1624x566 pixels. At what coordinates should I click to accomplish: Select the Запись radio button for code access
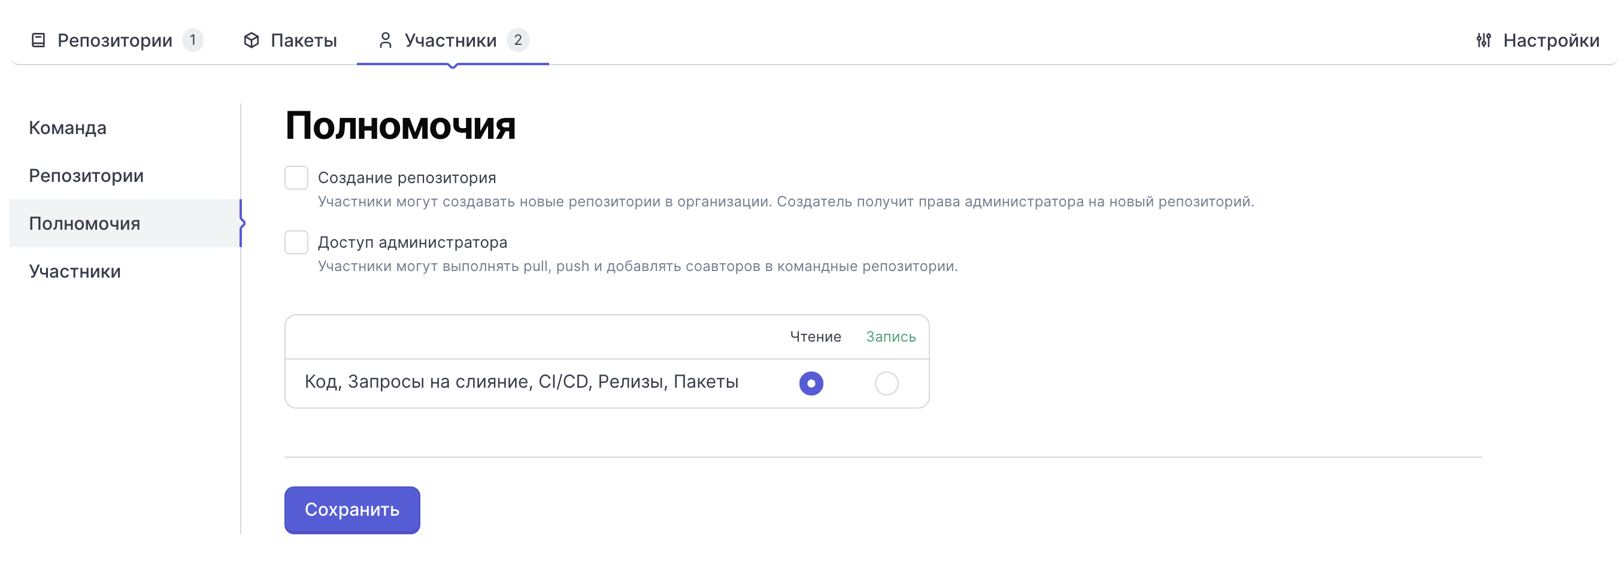(886, 384)
